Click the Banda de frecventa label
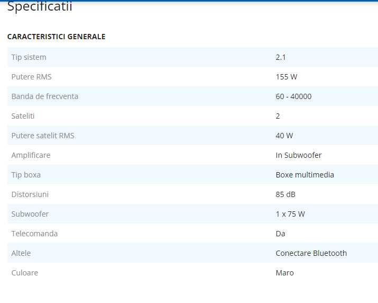The height and width of the screenshot is (303, 378). (45, 96)
